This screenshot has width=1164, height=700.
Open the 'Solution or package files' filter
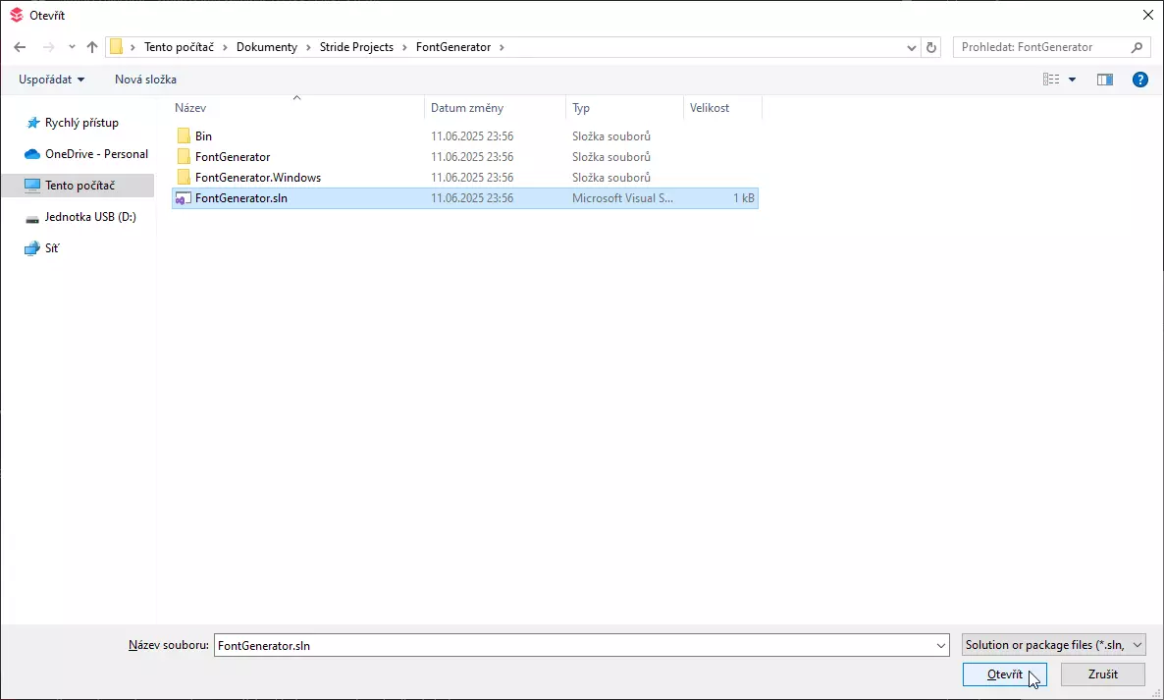click(x=1054, y=645)
